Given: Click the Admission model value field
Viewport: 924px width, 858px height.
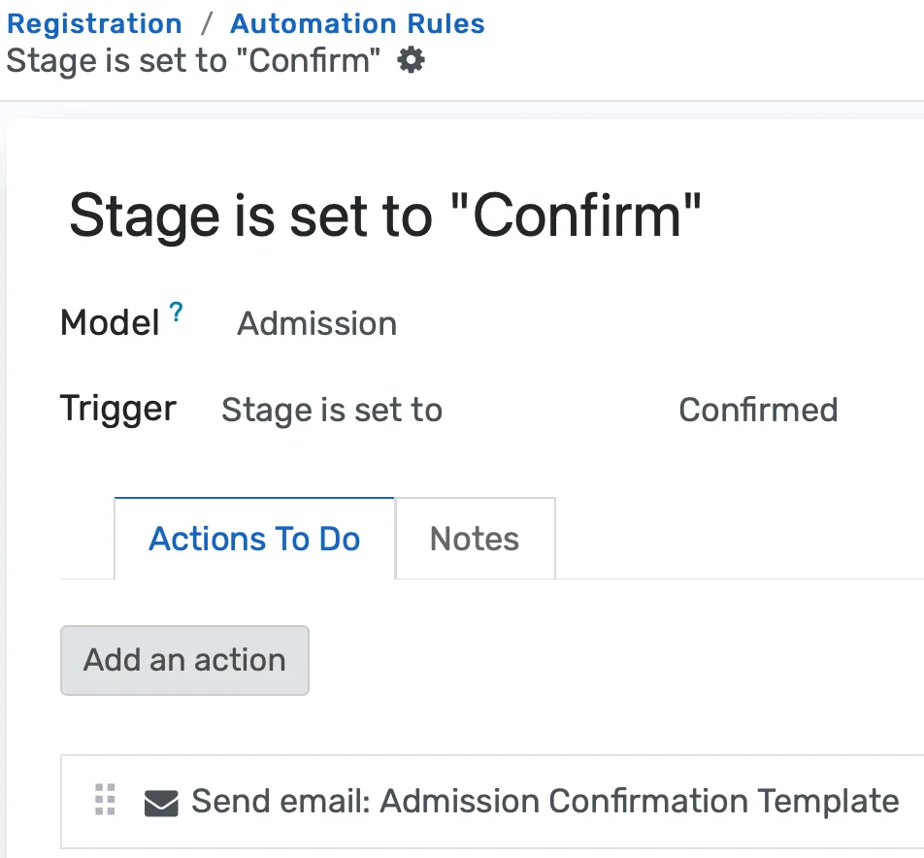Looking at the screenshot, I should [315, 323].
